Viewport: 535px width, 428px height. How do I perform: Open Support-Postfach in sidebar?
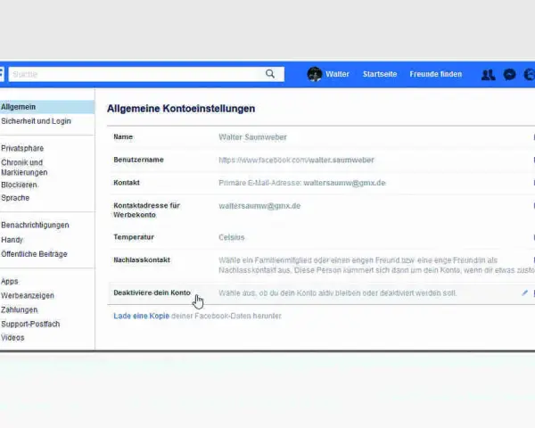coord(30,324)
